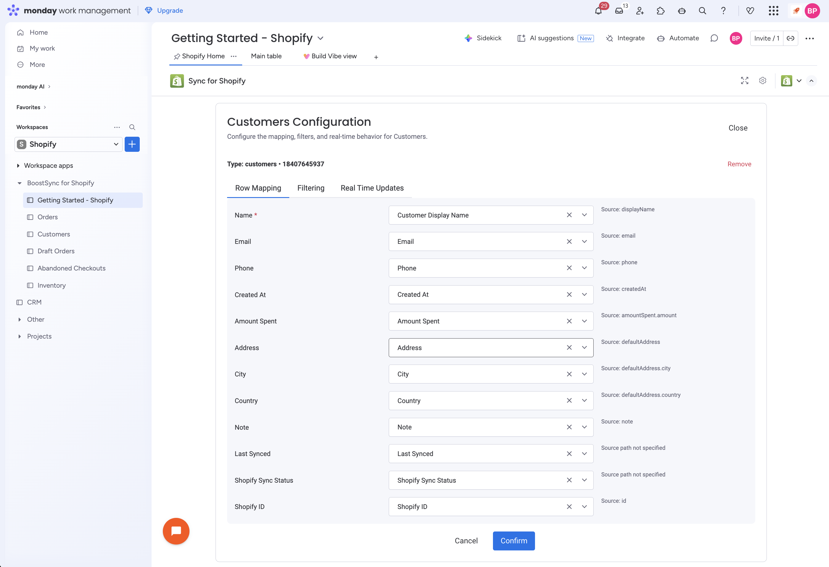
Task: Open the Shopify Home tab options dots
Action: point(234,56)
